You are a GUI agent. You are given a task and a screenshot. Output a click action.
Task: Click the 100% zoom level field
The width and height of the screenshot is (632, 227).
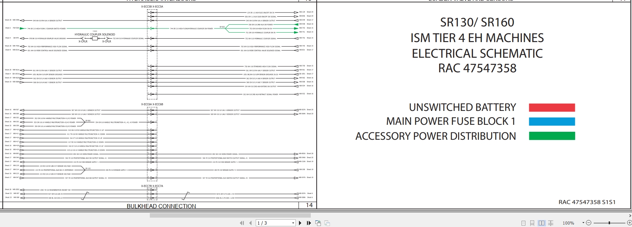[x=569, y=223]
